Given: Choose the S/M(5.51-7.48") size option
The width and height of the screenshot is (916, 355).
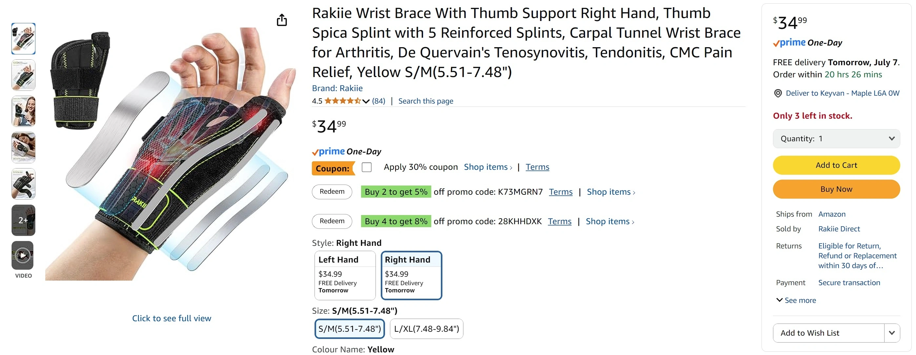Looking at the screenshot, I should (x=350, y=329).
